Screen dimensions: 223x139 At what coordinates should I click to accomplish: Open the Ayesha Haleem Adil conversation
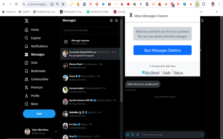90,102
